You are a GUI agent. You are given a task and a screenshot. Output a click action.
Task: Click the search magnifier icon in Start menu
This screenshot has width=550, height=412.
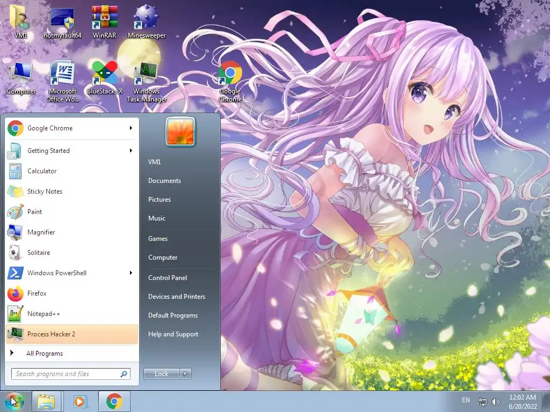pyautogui.click(x=124, y=374)
